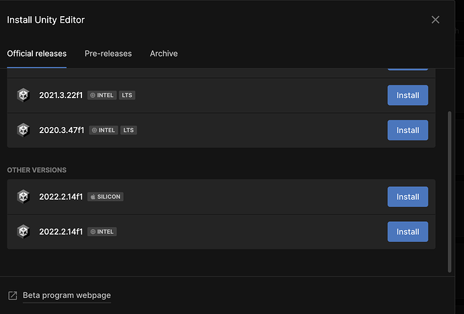
Task: Click Unity icon beside 2022.2.14f1 Intel
Action: [23, 232]
